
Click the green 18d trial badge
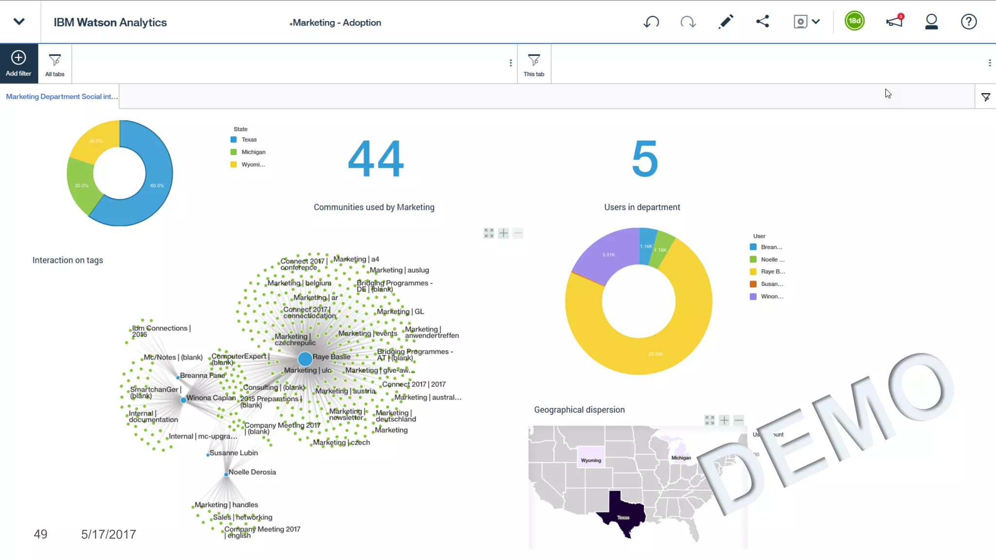point(854,21)
